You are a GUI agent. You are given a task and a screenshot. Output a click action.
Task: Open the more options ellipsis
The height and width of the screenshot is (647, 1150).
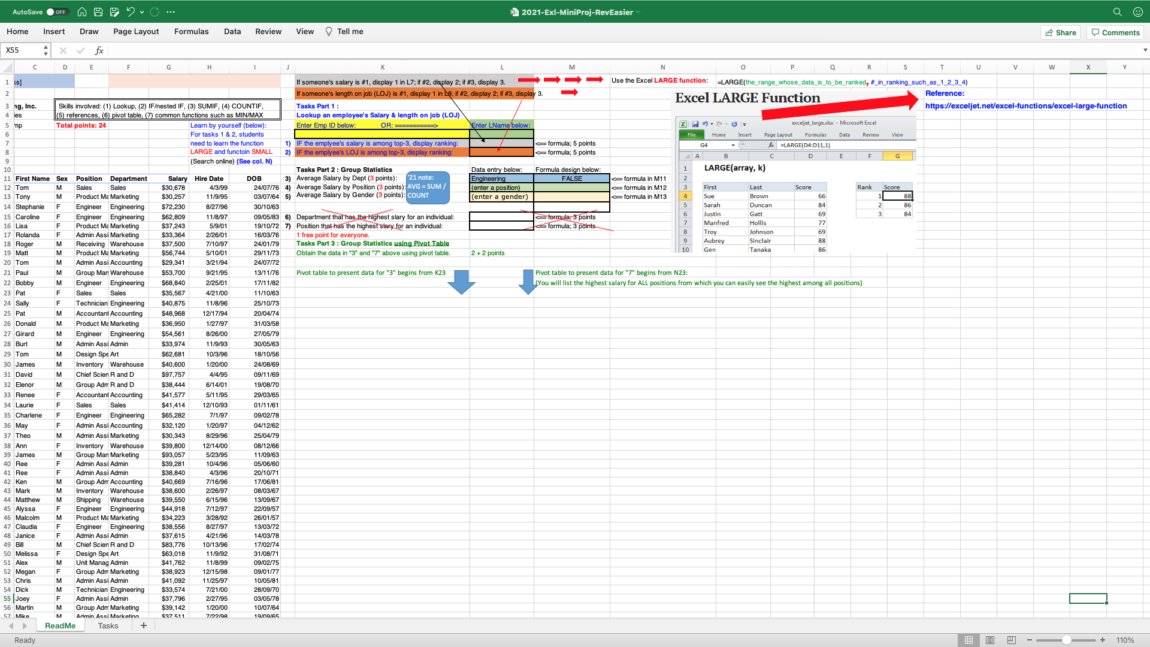click(171, 12)
